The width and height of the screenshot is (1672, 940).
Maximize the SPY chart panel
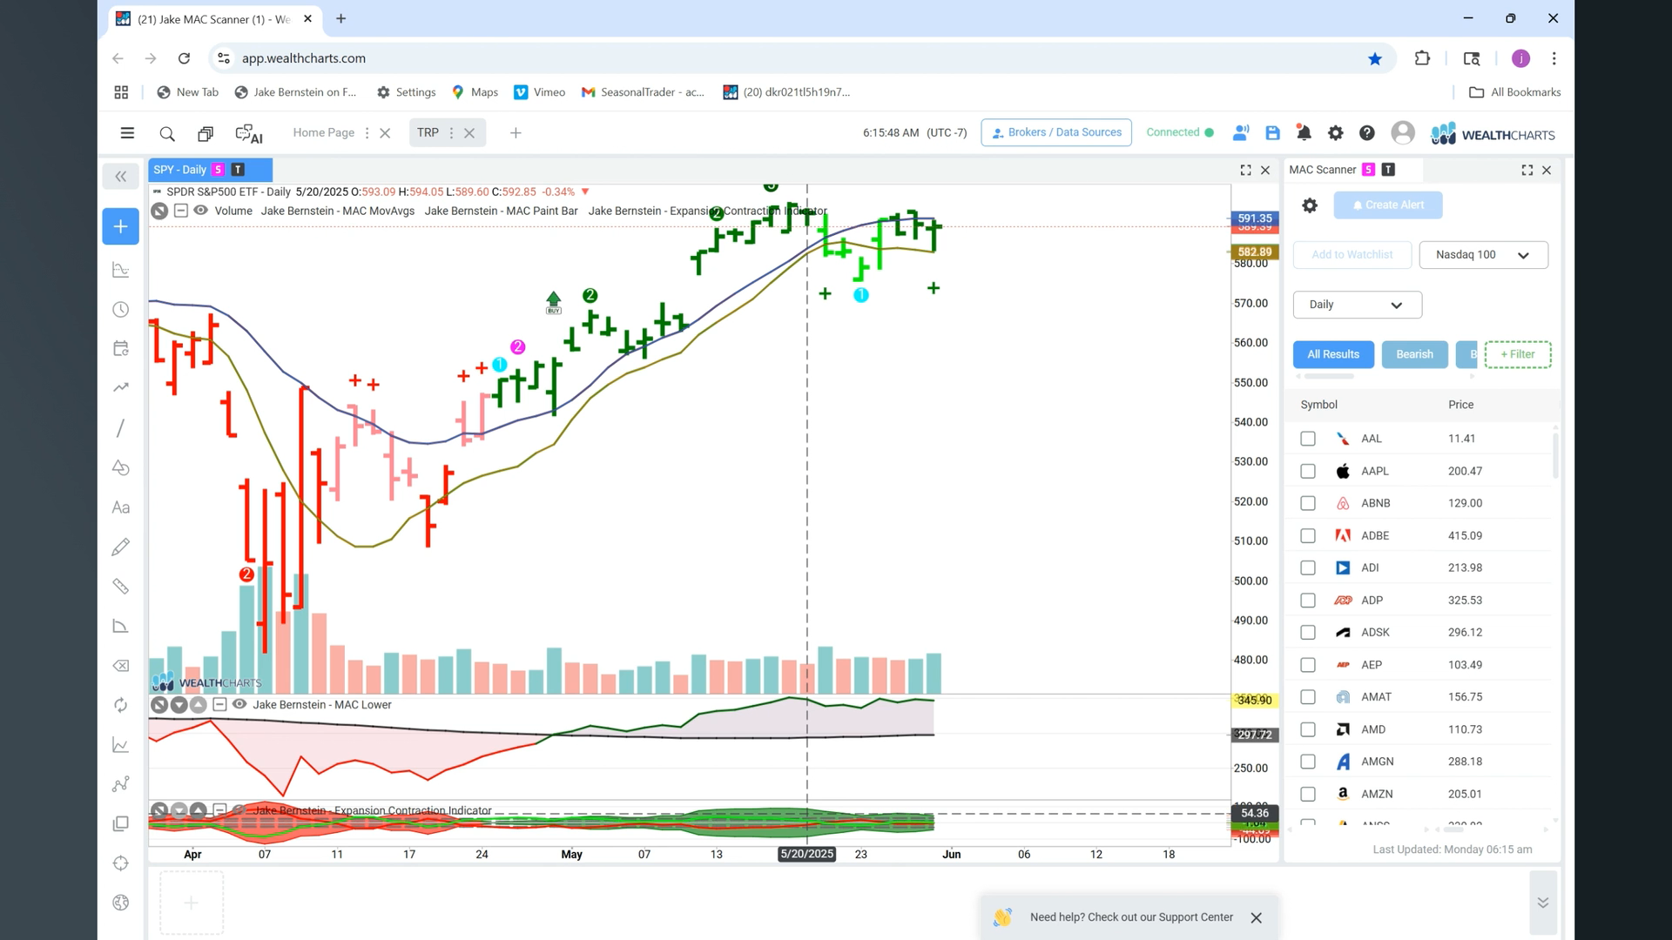coord(1245,171)
